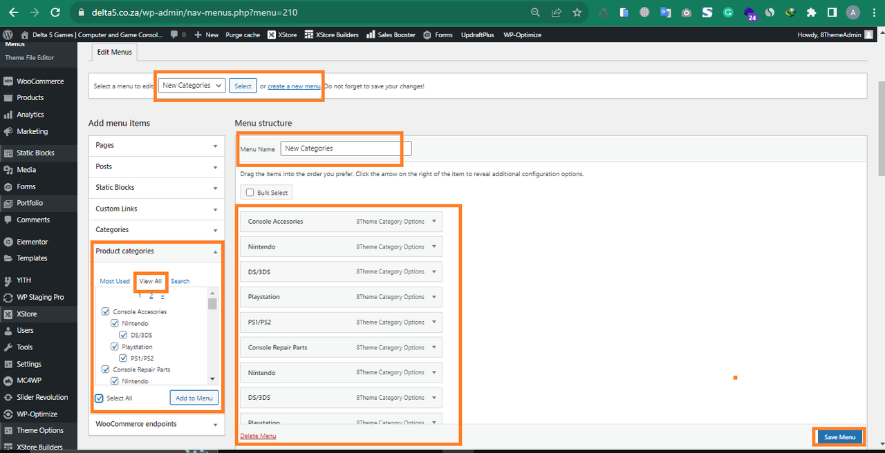Click the Select button next to the menu dropdown
Viewport: 885px width, 453px height.
[x=243, y=86]
